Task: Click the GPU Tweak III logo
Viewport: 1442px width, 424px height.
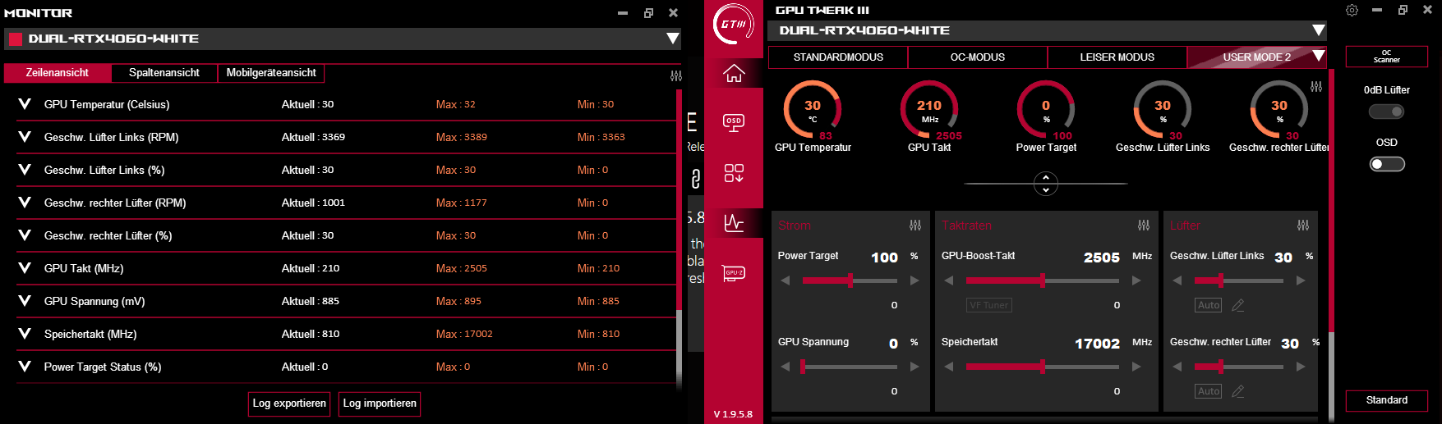Action: coord(734,25)
